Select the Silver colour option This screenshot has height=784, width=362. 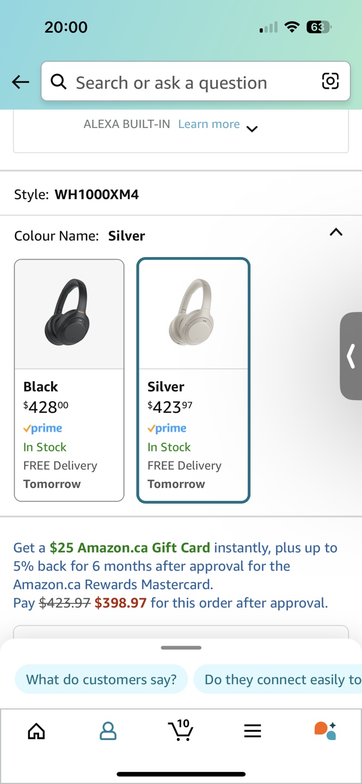click(193, 380)
